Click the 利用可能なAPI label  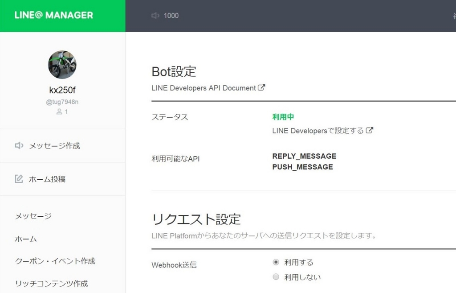click(175, 159)
